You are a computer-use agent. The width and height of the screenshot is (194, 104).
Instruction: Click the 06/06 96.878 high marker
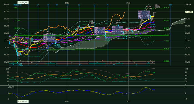point(157,6)
